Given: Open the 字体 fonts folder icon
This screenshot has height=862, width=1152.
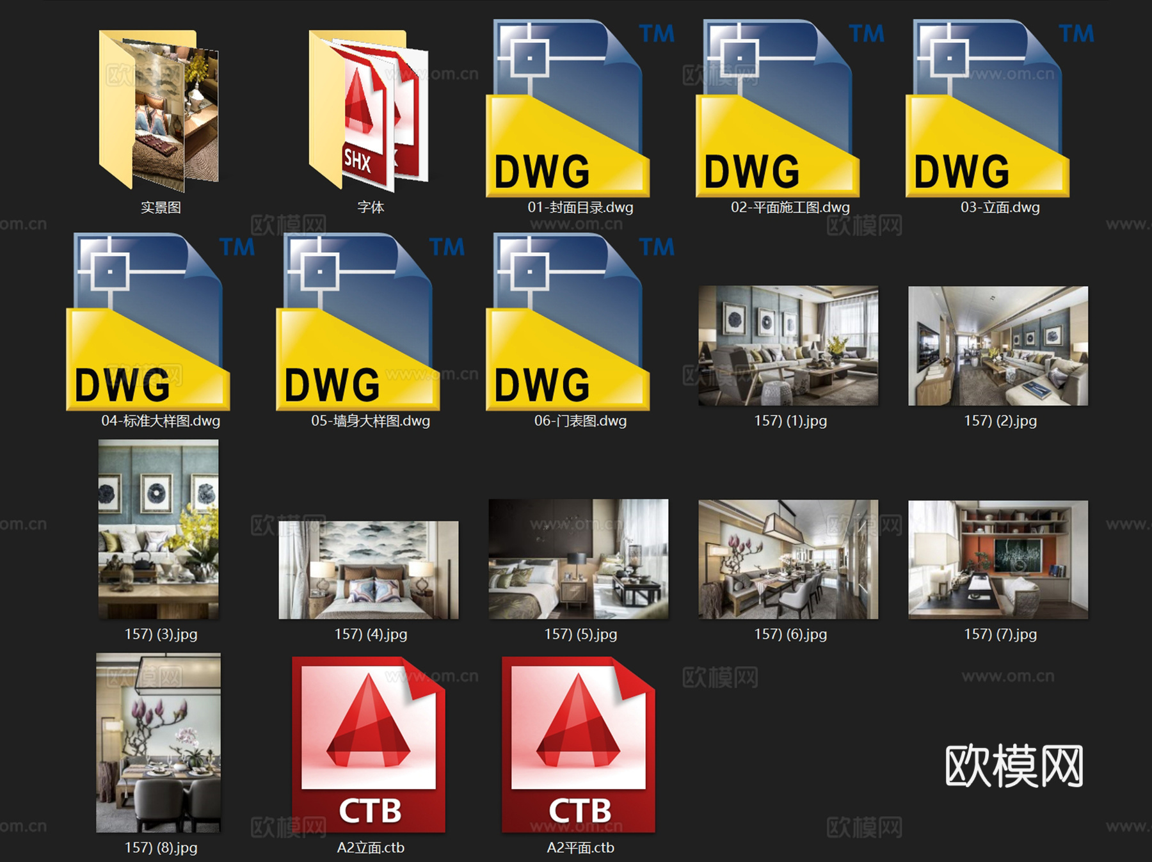Looking at the screenshot, I should tap(369, 111).
